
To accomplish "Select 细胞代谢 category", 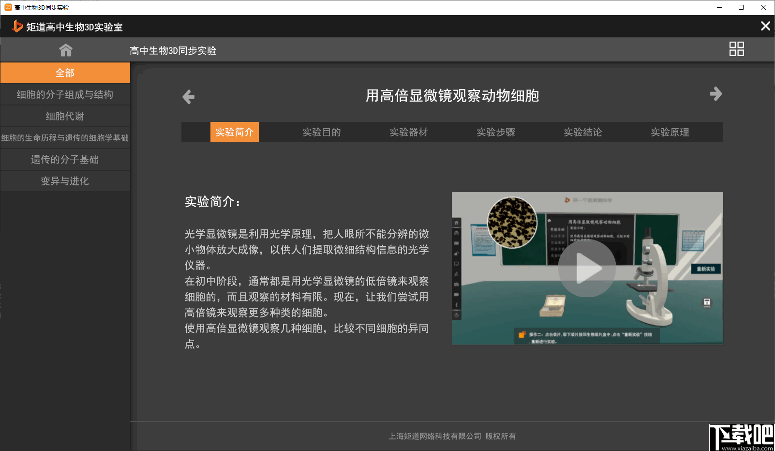I will click(65, 116).
